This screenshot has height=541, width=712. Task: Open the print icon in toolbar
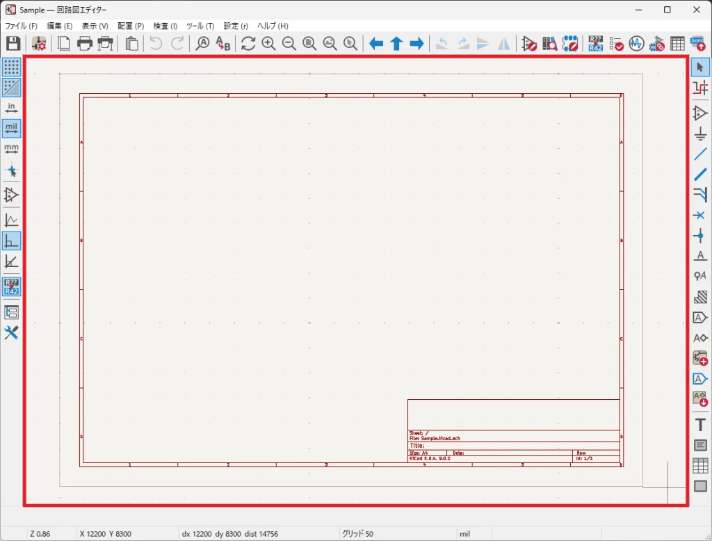(85, 44)
